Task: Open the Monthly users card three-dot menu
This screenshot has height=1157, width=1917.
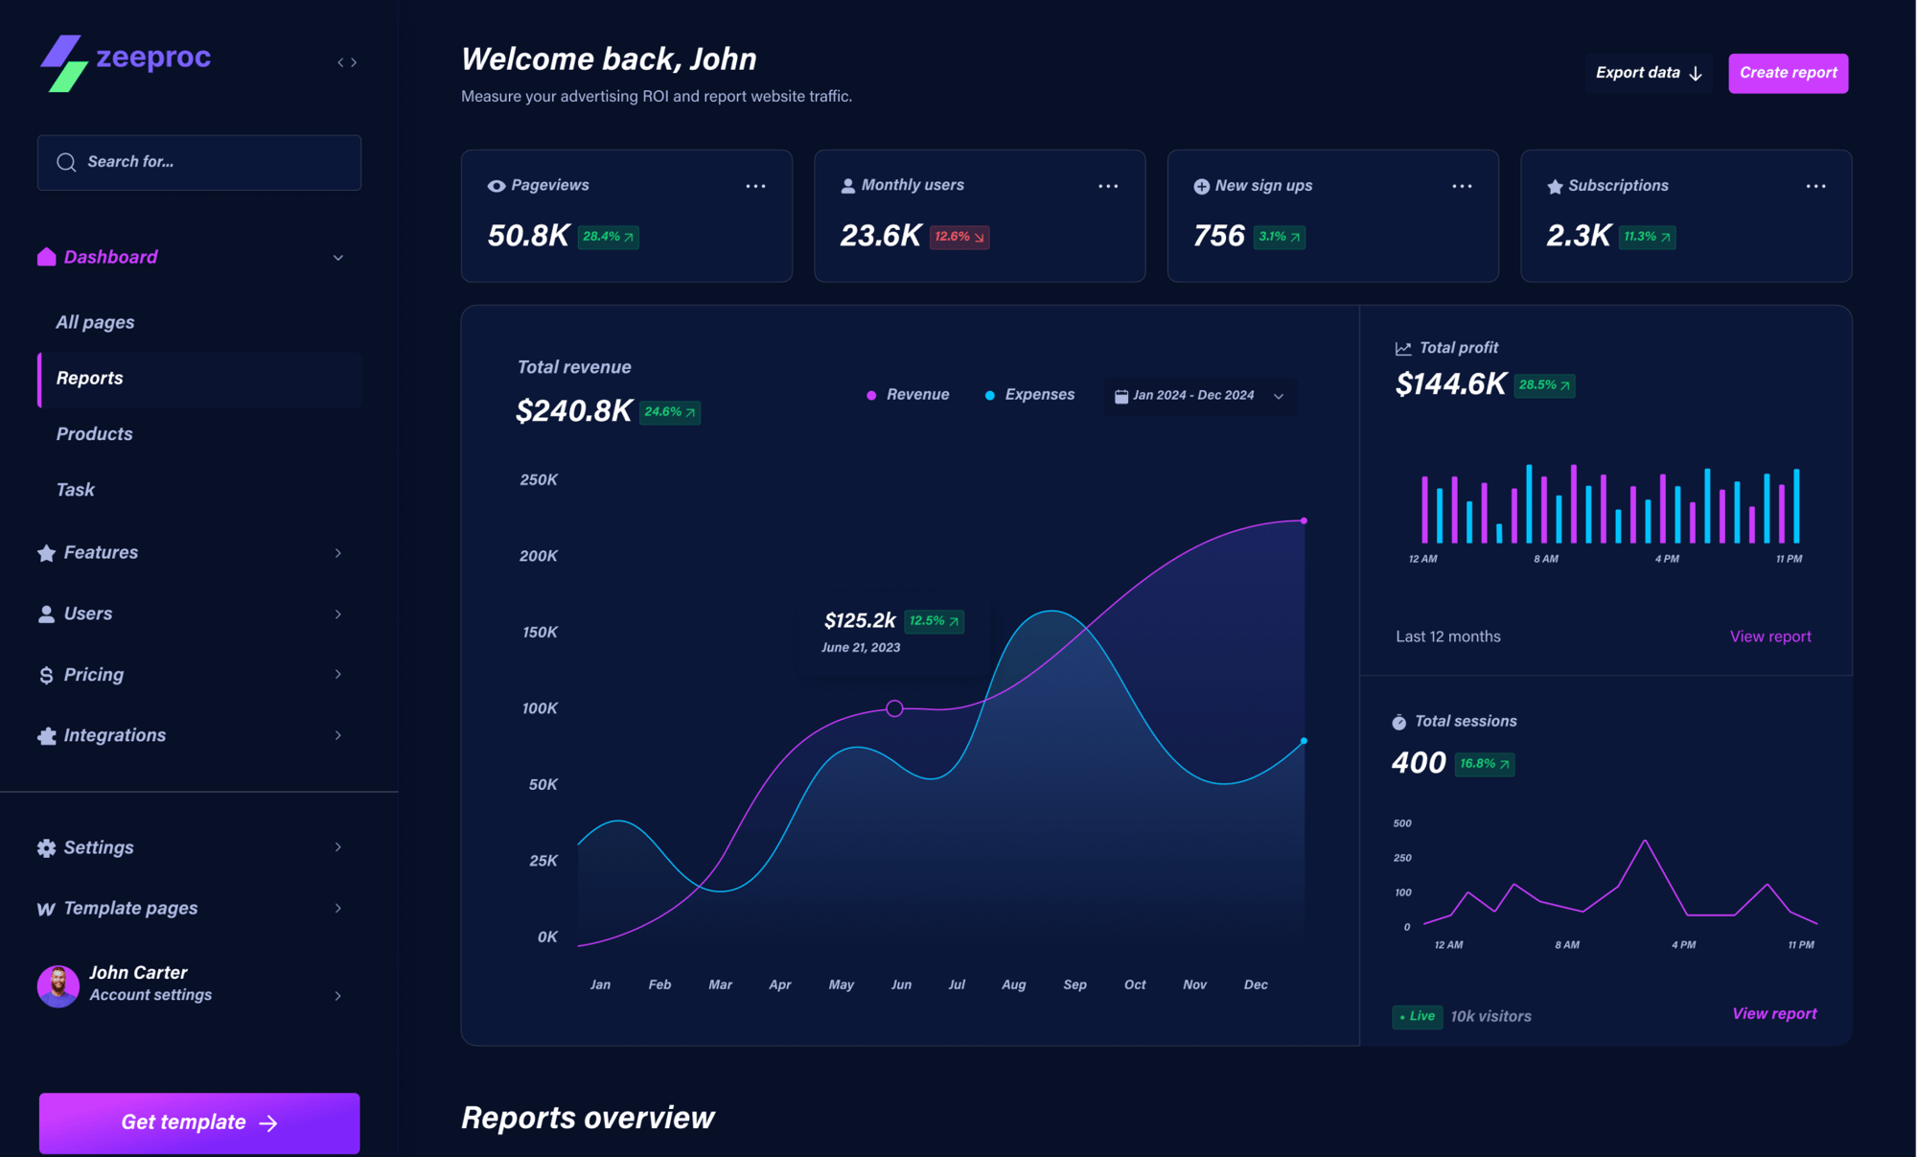Action: pyautogui.click(x=1108, y=186)
